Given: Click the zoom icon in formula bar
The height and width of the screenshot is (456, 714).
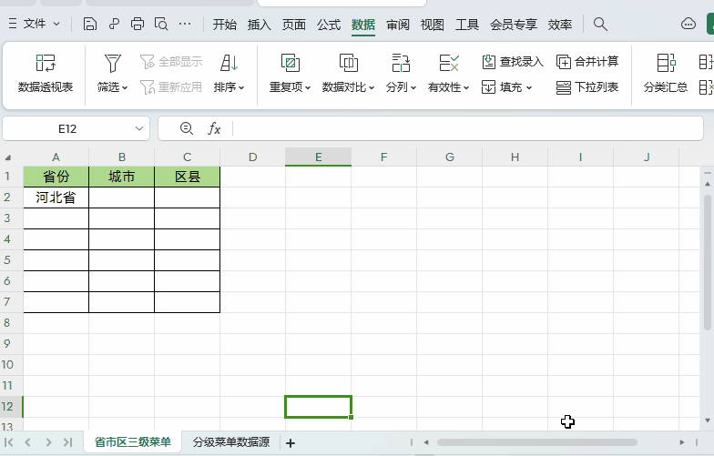Looking at the screenshot, I should click(186, 128).
